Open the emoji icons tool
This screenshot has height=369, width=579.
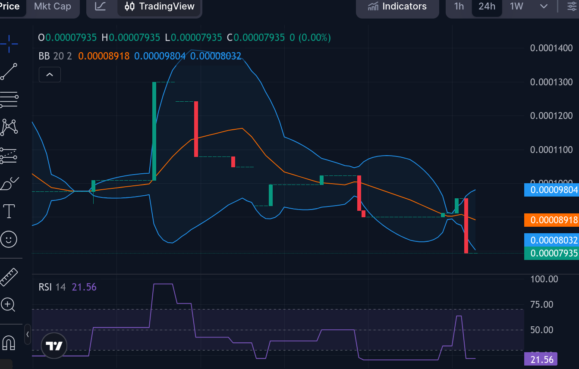pos(9,239)
